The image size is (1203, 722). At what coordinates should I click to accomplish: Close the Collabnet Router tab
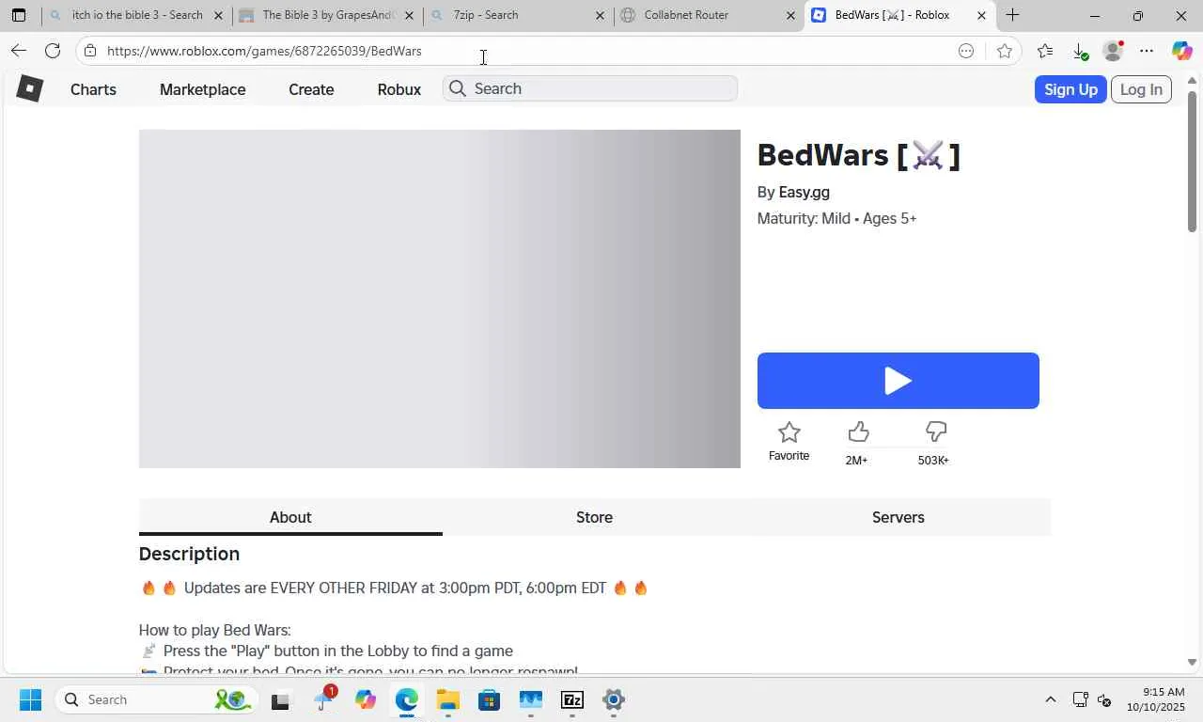coord(790,15)
